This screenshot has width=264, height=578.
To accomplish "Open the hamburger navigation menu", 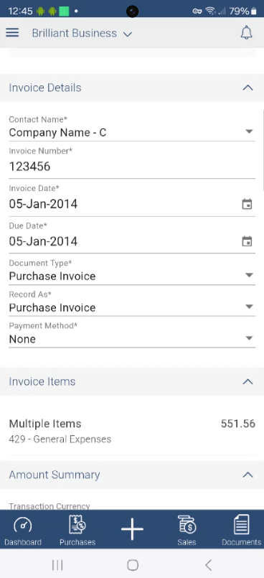I will click(x=12, y=33).
